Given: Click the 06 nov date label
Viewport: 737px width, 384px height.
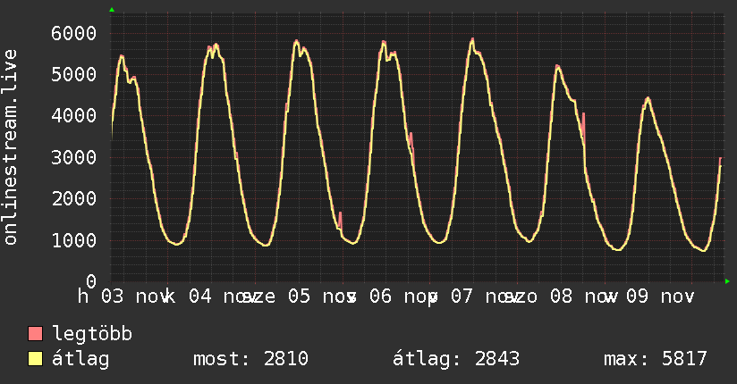Looking at the screenshot, I should pos(403,296).
